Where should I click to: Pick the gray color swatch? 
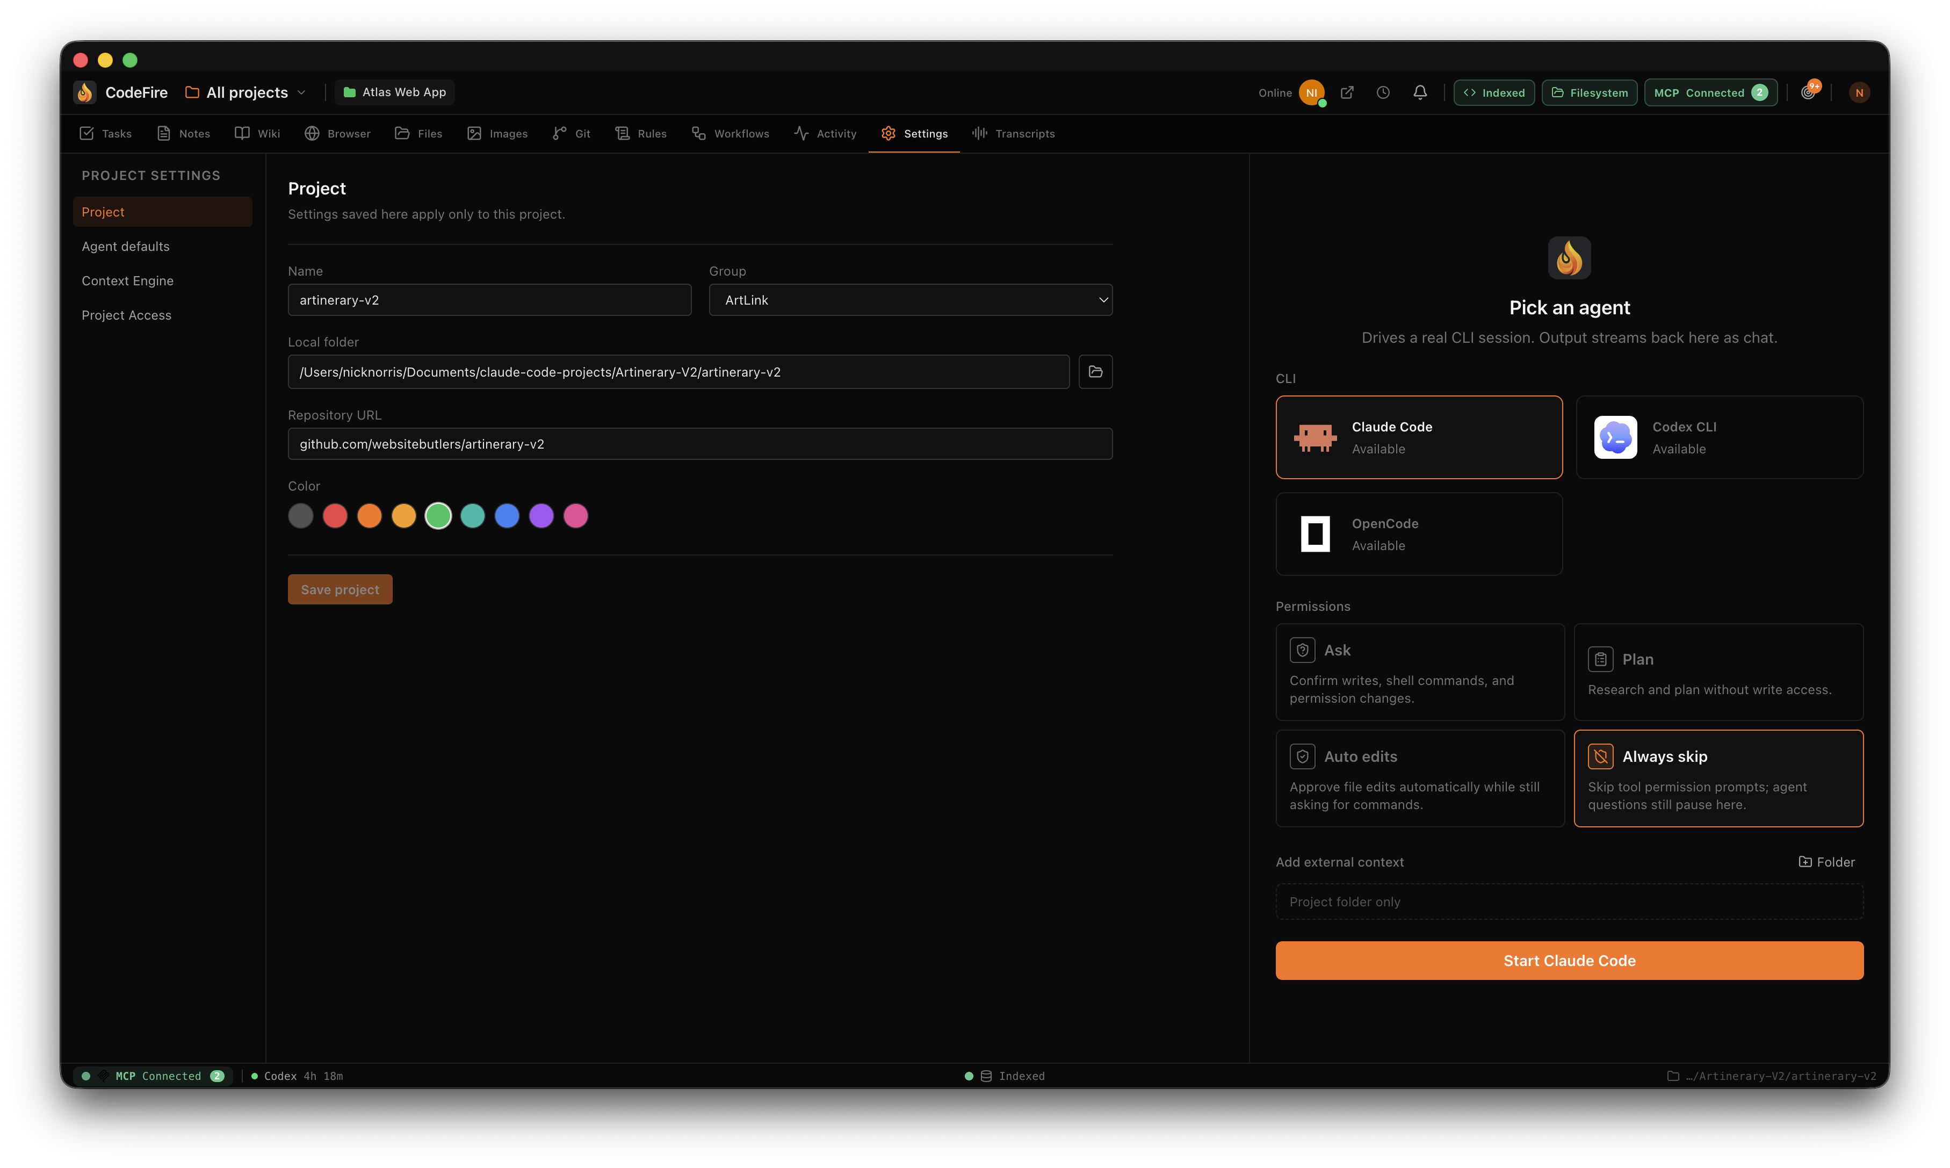pos(301,516)
